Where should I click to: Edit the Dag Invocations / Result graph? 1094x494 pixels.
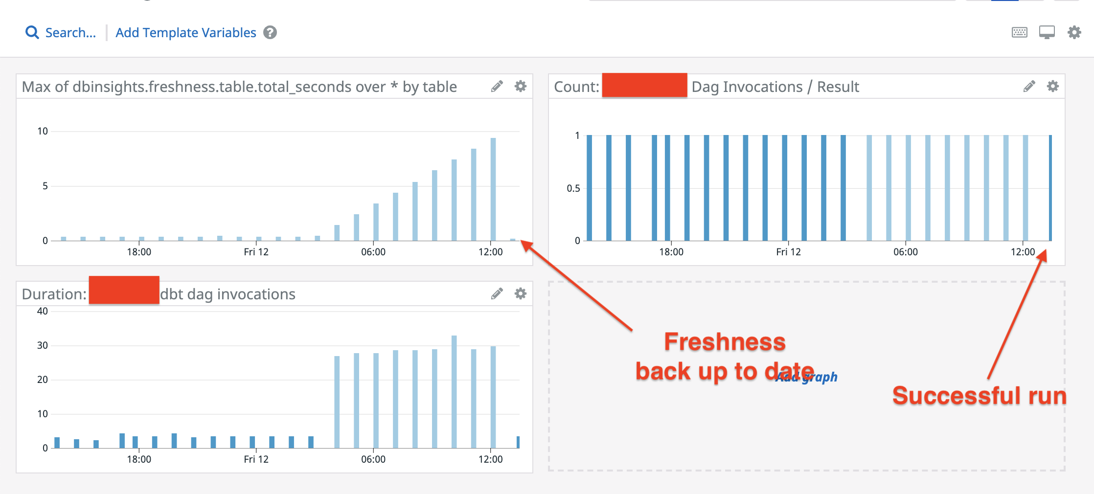(x=1029, y=87)
